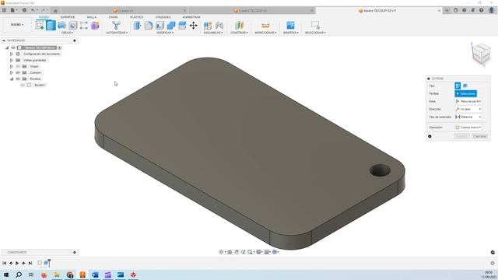The image size is (498, 280).
Task: Open the Windows Start menu
Action: point(6,275)
